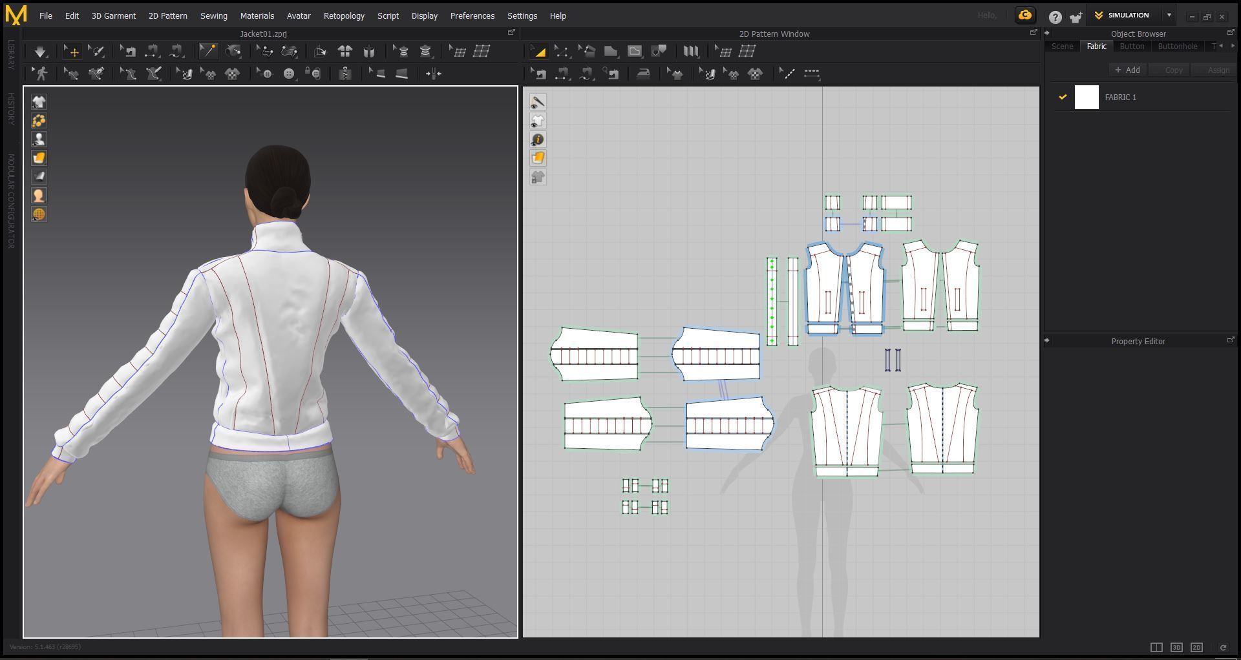This screenshot has width=1241, height=660.
Task: Expand the HISTORY side panel
Action: point(11,108)
